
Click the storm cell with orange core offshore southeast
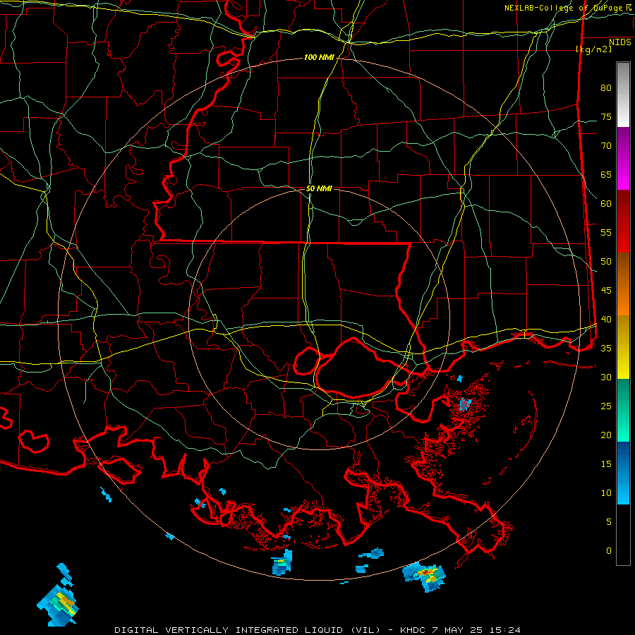click(424, 576)
